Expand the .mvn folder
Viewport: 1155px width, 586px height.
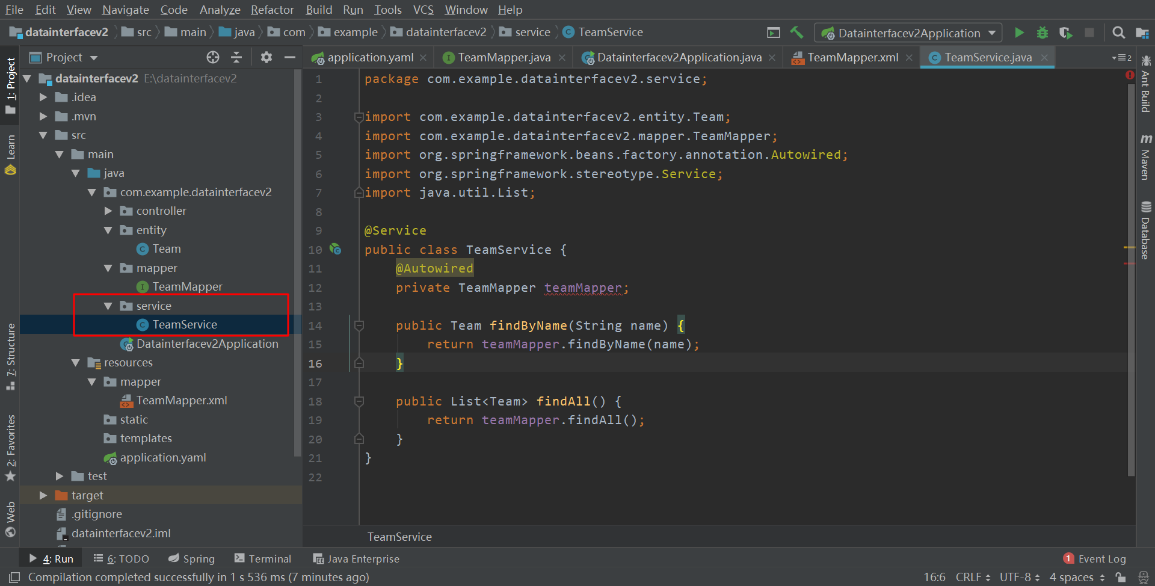pos(43,117)
